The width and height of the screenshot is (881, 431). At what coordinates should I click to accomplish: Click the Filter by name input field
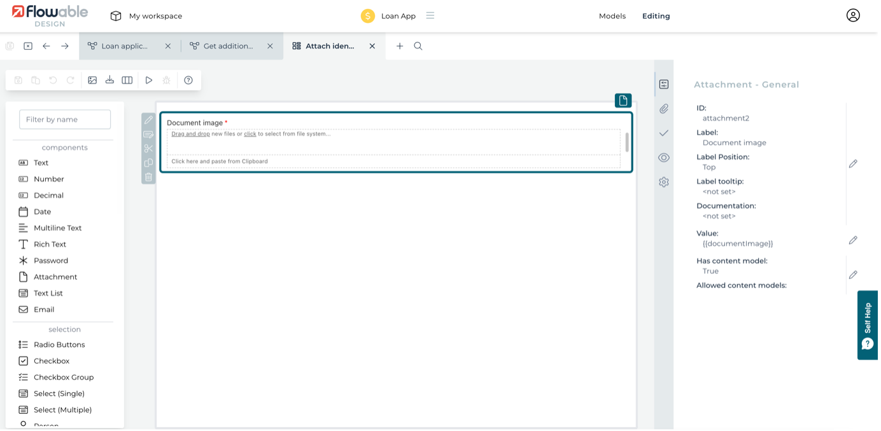65,120
